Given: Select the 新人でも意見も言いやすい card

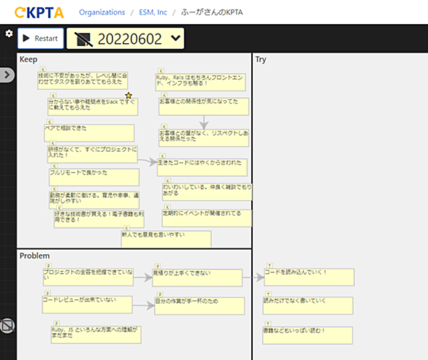Looking at the screenshot, I should pos(166,239).
